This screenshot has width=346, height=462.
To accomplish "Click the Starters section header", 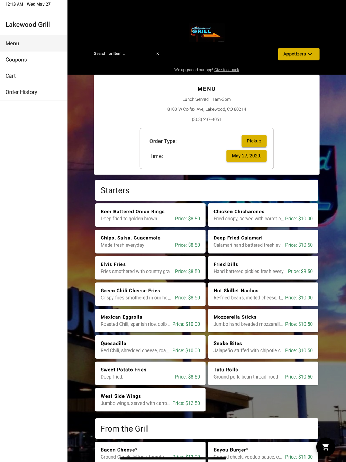I will pyautogui.click(x=207, y=190).
